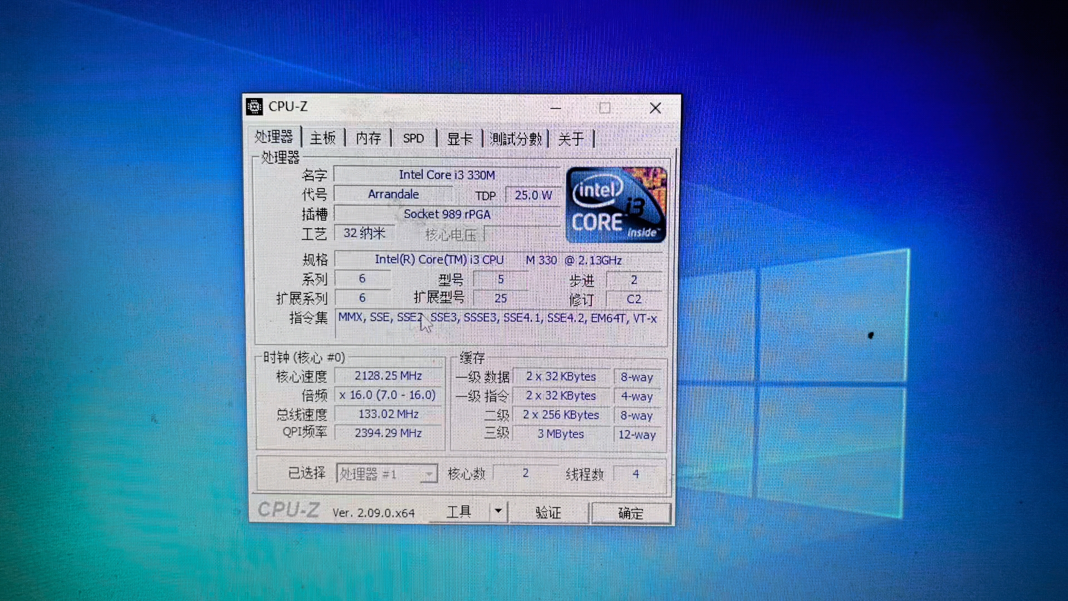Switch to the 关于 tab

[571, 139]
